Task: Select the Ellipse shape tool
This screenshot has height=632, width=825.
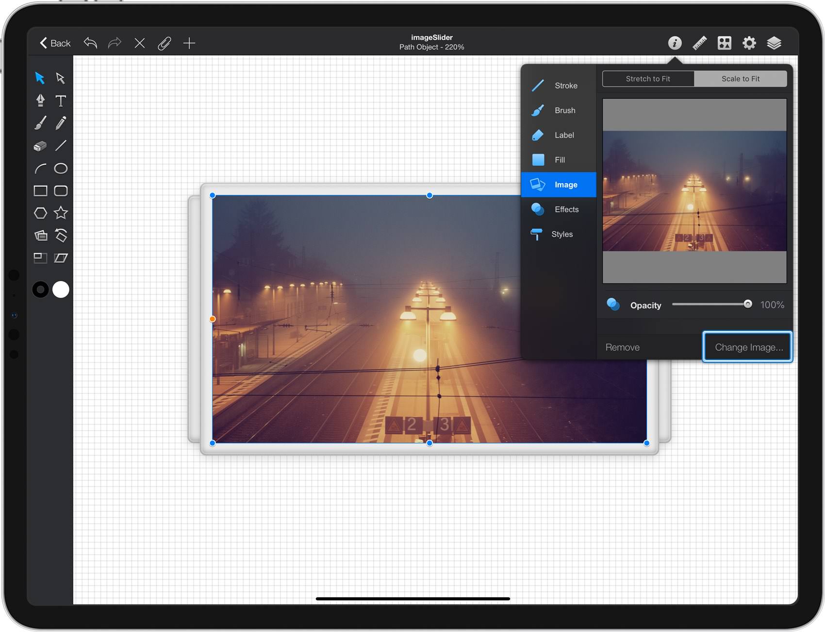Action: pos(61,168)
